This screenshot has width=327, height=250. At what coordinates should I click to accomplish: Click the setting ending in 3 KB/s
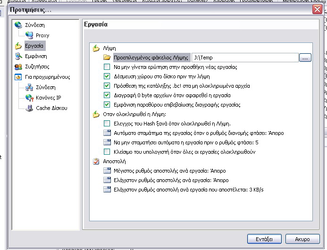pyautogui.click(x=189, y=190)
